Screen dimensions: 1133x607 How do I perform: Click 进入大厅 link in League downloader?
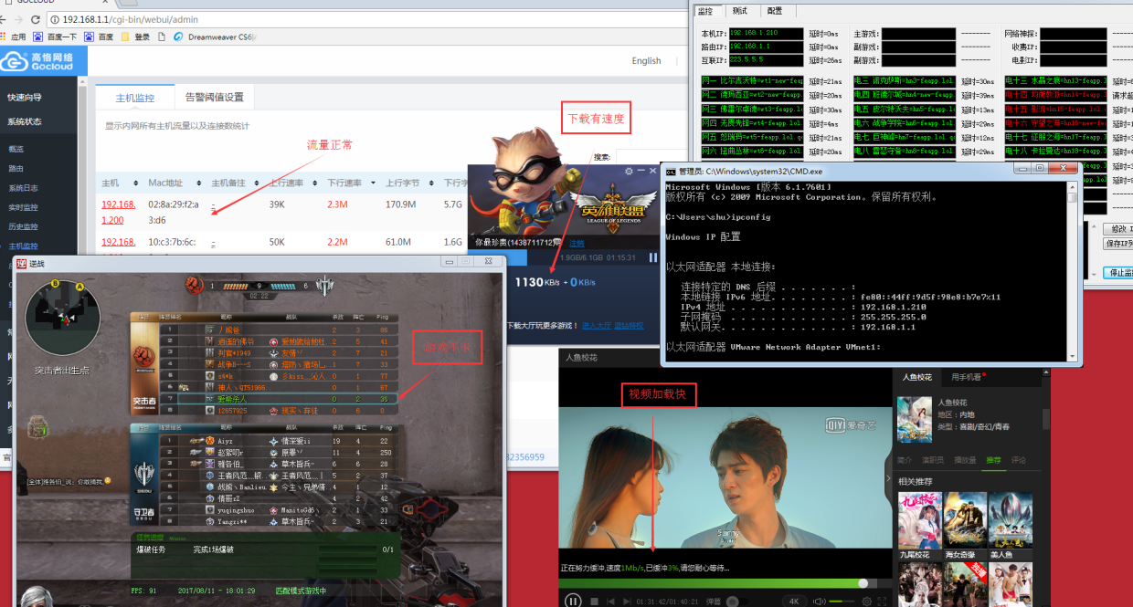pos(597,325)
